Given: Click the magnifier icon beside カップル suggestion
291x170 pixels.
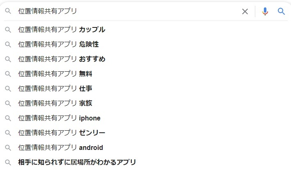Looking at the screenshot, I should pyautogui.click(x=8, y=30).
